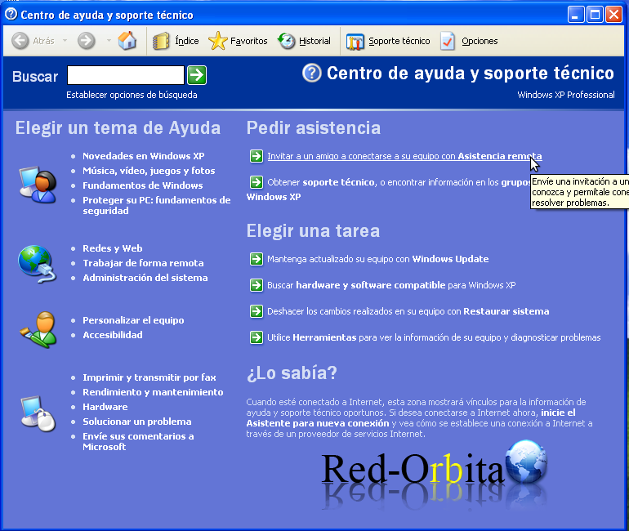
Task: Open Restaurar sistema task link
Action: (408, 311)
